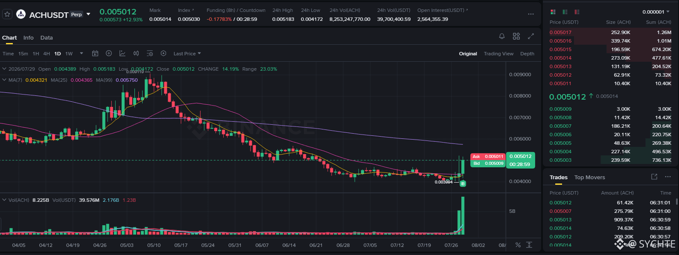Expand the more intervals dropdown arrow

tap(82, 54)
